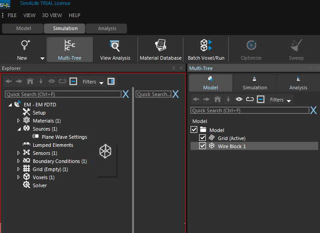Viewport: 320px width, 233px height.
Task: Uncheck the Wire Block 1 checkbox
Action: coord(203,146)
